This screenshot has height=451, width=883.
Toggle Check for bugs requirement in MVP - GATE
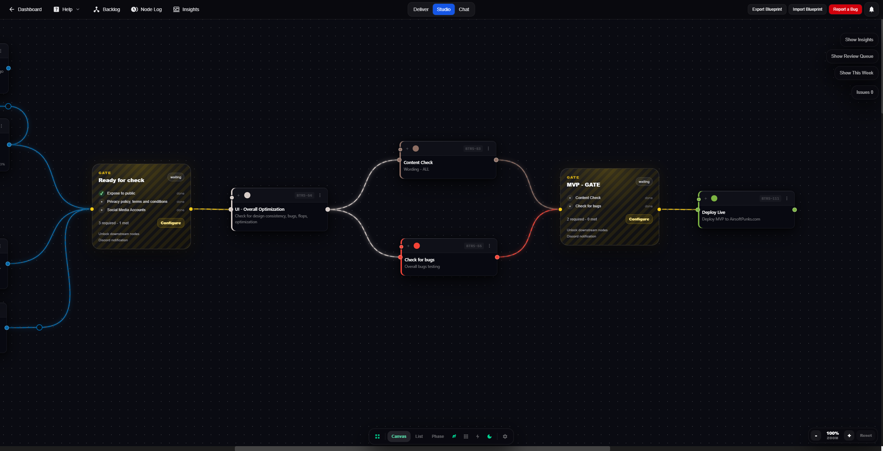[x=570, y=206]
